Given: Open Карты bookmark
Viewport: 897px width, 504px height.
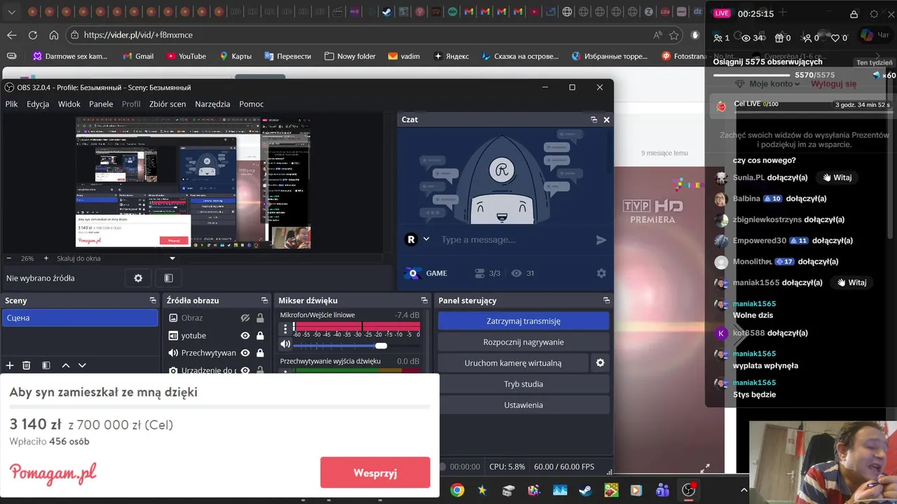Looking at the screenshot, I should click(x=235, y=56).
